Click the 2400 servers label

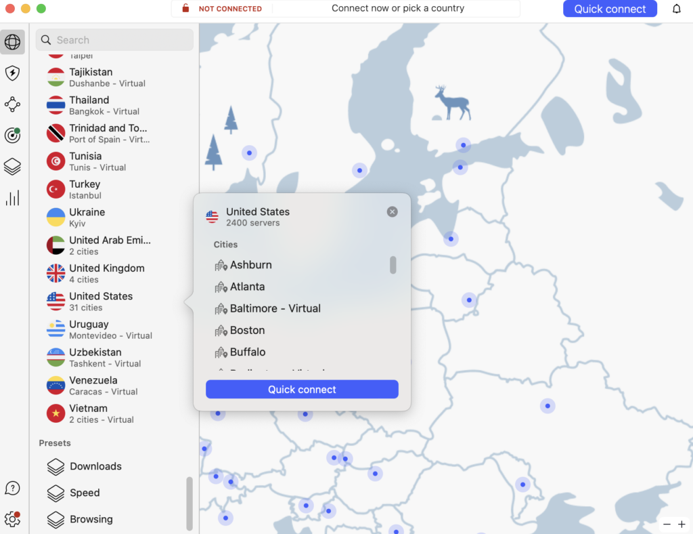252,223
